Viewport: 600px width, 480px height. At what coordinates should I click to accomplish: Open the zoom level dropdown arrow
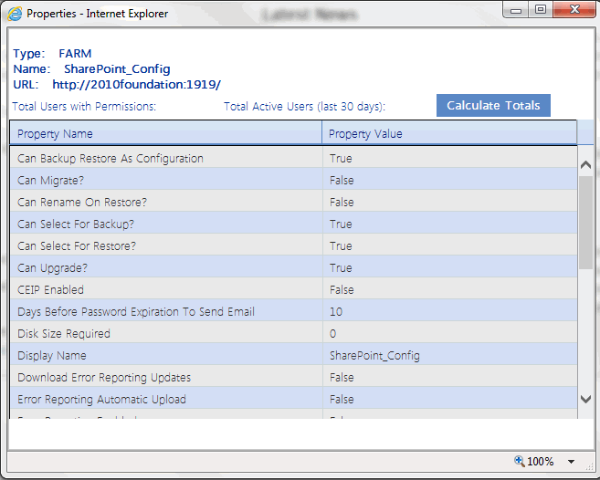[572, 462]
